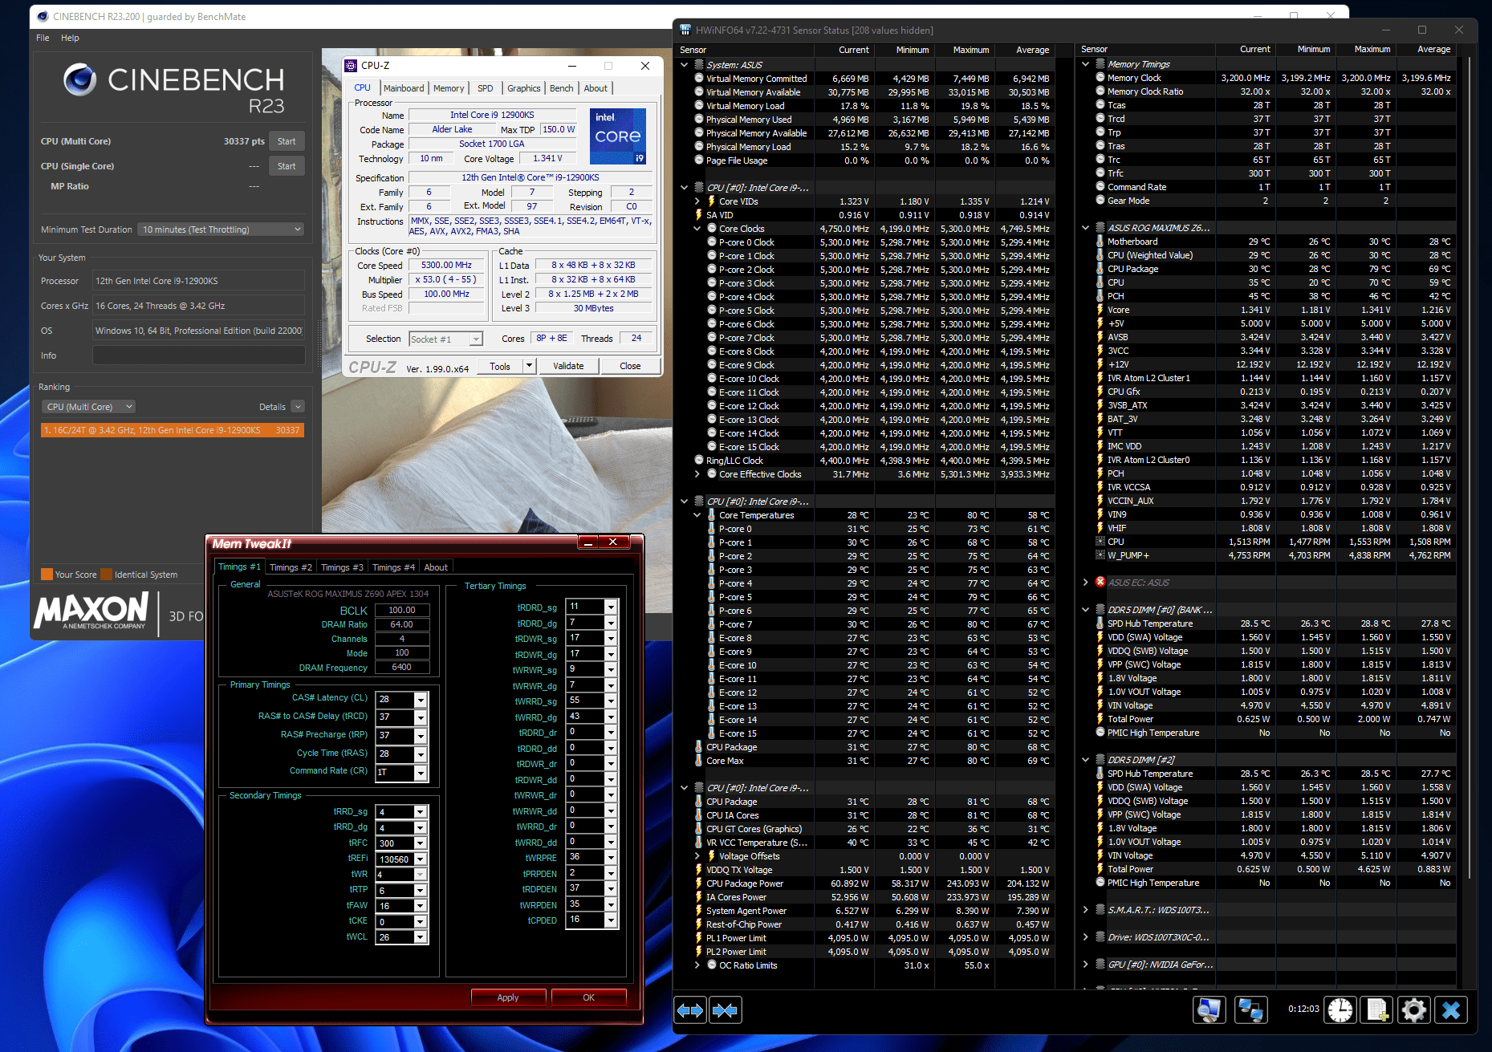
Task: Expand GPU NVIDIA GeForce sensor group
Action: point(1086,965)
